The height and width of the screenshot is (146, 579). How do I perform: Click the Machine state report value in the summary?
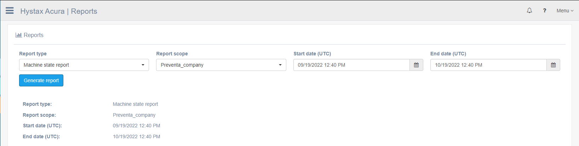point(135,104)
